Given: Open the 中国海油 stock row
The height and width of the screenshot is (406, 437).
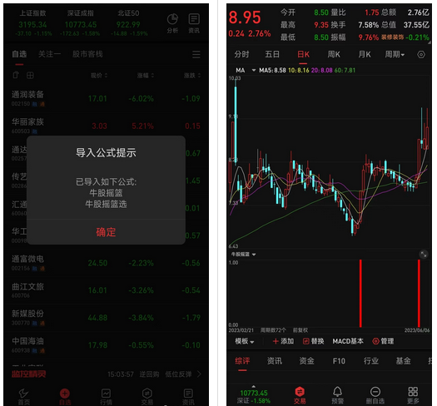Looking at the screenshot, I should tap(106, 345).
